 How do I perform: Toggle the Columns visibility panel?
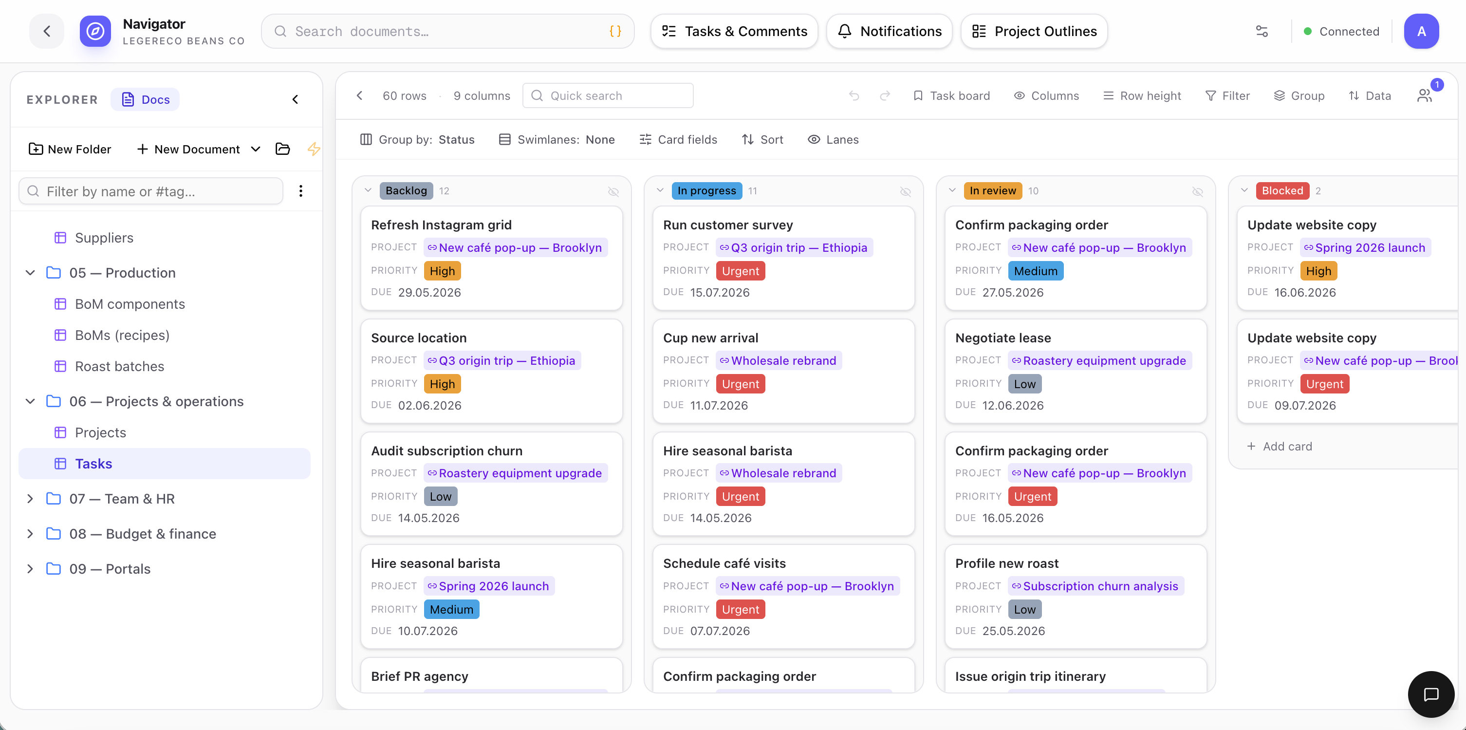tap(1046, 95)
